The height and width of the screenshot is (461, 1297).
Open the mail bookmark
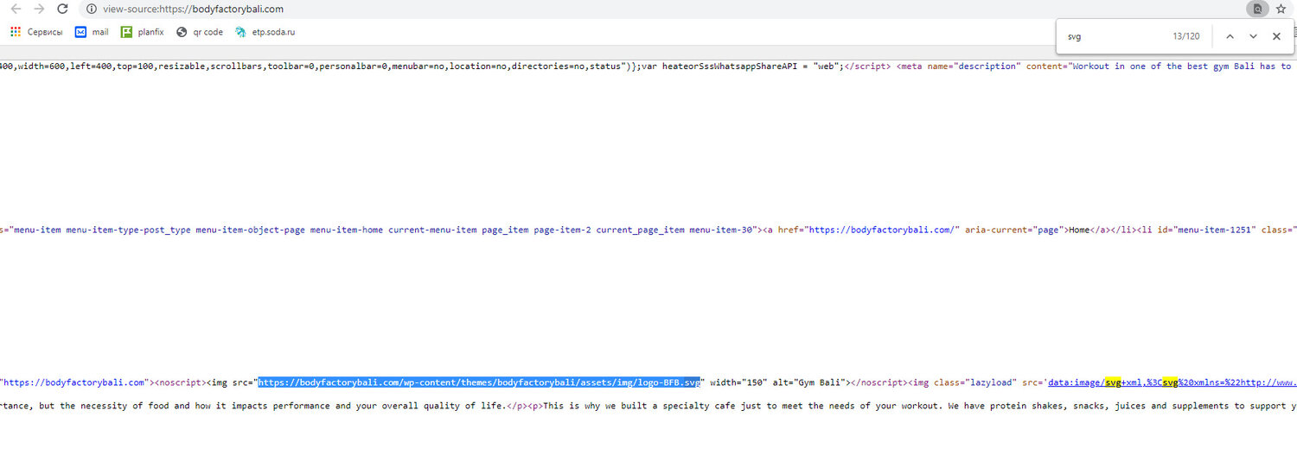[92, 32]
